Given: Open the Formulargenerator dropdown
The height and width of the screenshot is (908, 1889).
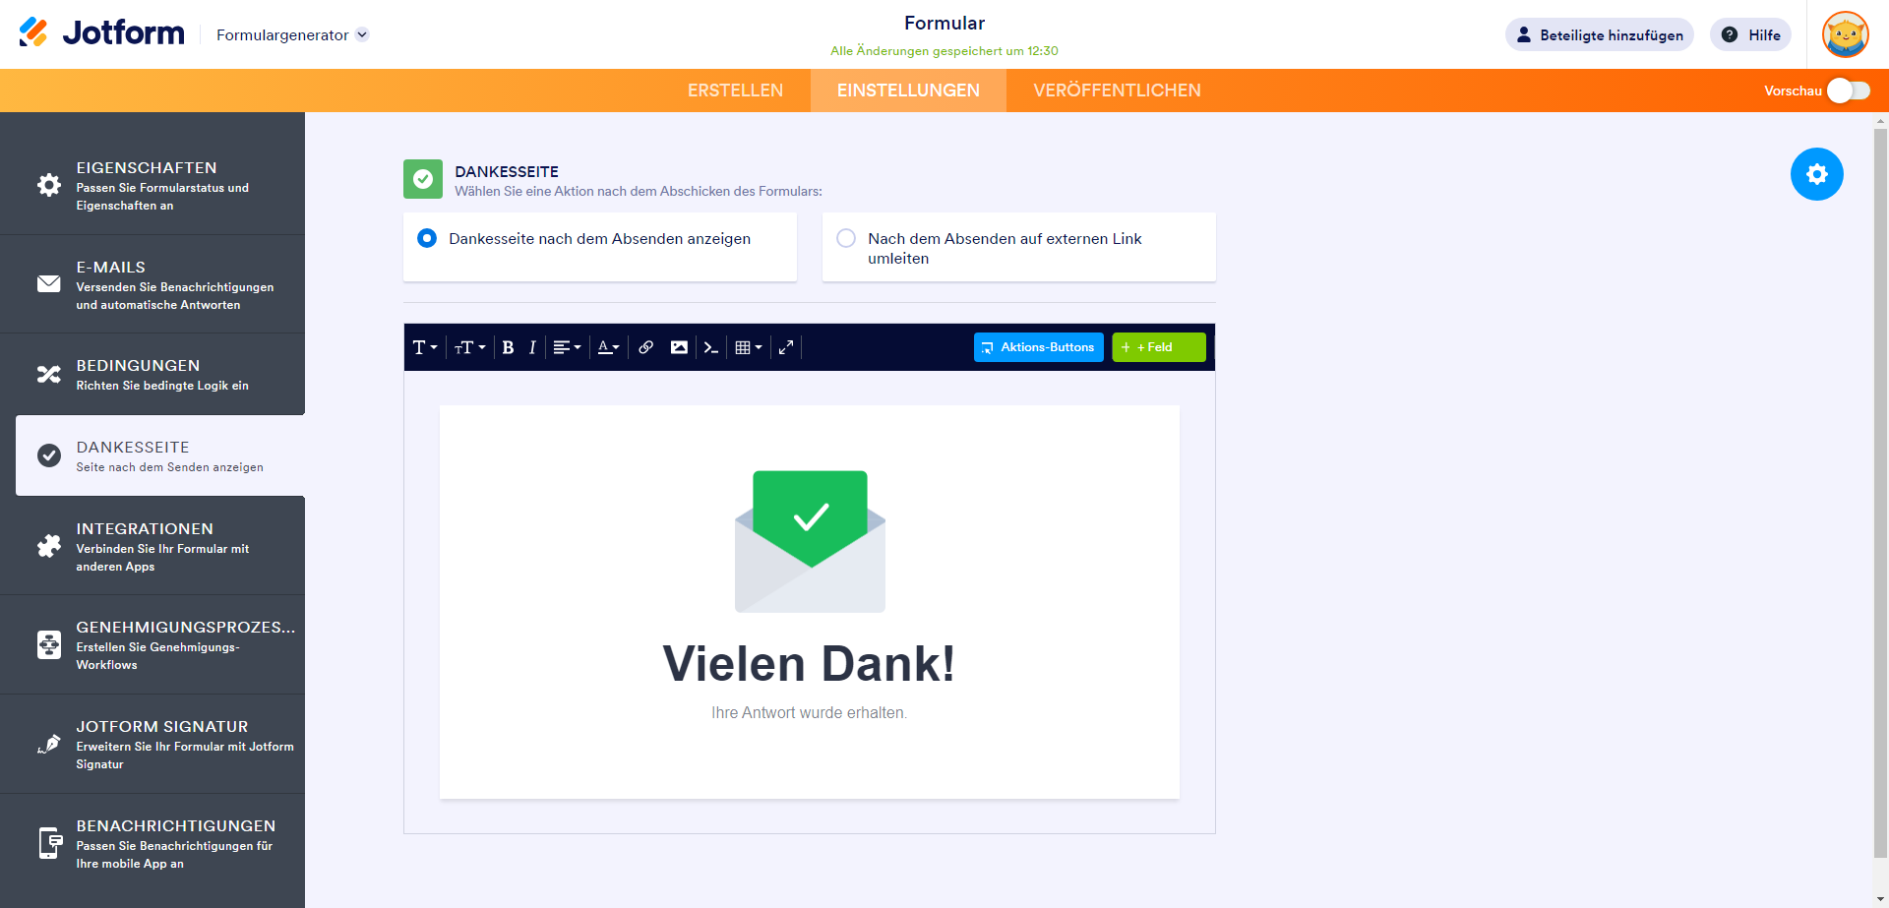Looking at the screenshot, I should pyautogui.click(x=292, y=34).
